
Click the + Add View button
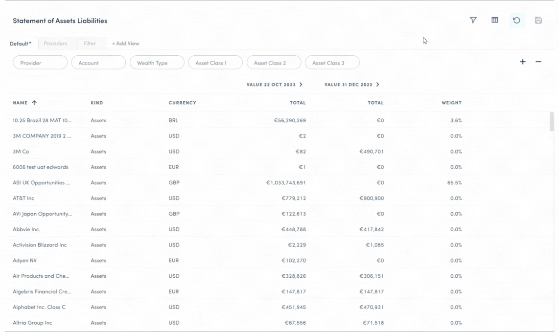click(125, 44)
